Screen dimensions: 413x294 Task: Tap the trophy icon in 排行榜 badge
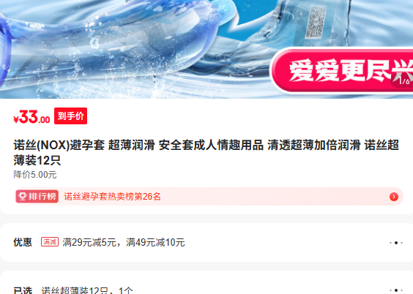[23, 197]
